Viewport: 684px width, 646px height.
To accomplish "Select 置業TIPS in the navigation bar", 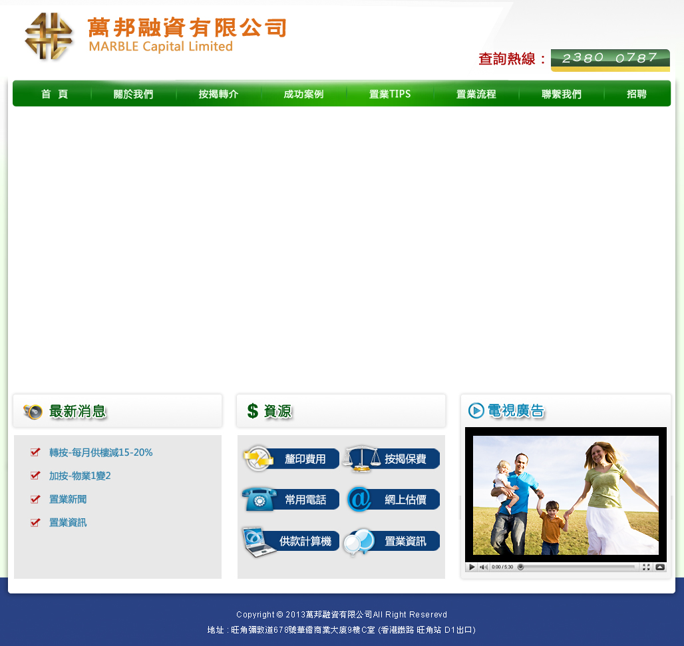I will (x=390, y=94).
